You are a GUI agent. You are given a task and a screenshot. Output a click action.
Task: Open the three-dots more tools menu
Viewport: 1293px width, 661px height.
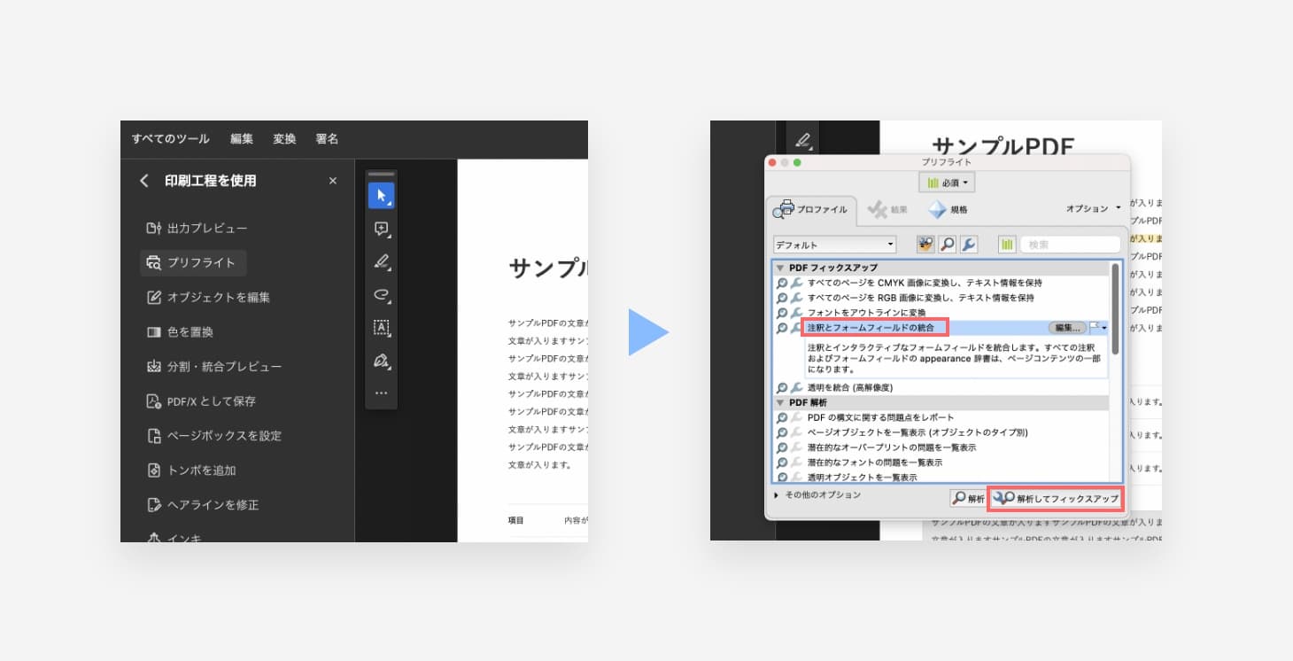381,393
